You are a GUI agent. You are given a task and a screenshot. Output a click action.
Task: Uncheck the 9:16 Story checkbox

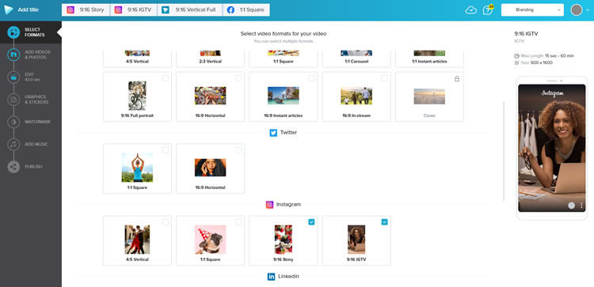pyautogui.click(x=311, y=222)
